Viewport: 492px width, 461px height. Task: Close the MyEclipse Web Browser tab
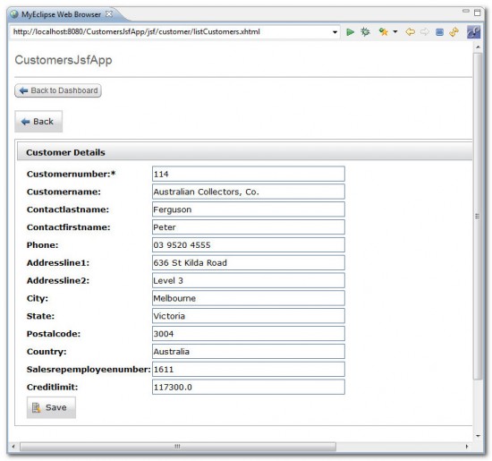click(109, 14)
